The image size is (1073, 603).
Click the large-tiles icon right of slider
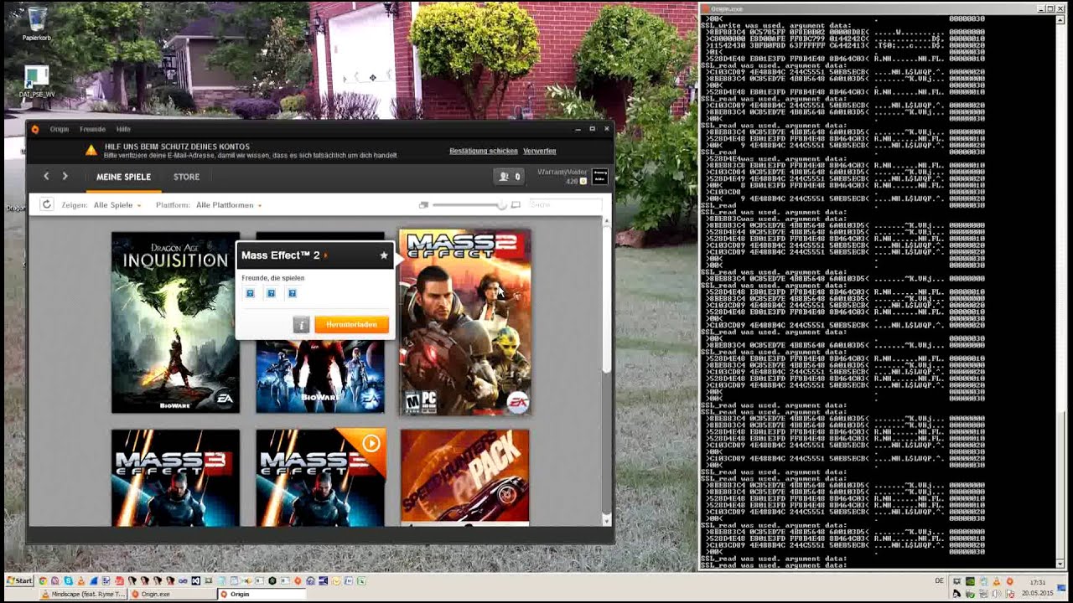coord(516,204)
